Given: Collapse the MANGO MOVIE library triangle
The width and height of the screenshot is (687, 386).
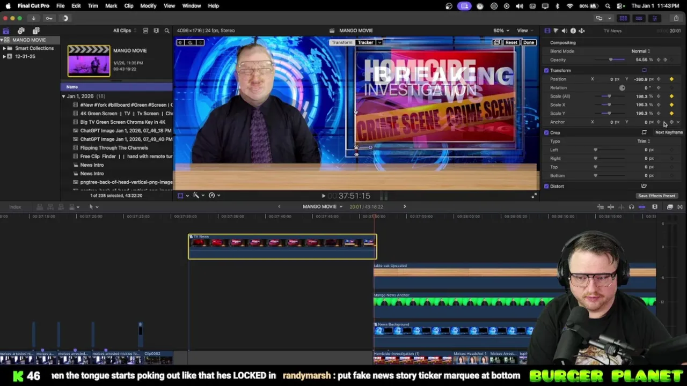Looking at the screenshot, I should pyautogui.click(x=2, y=40).
